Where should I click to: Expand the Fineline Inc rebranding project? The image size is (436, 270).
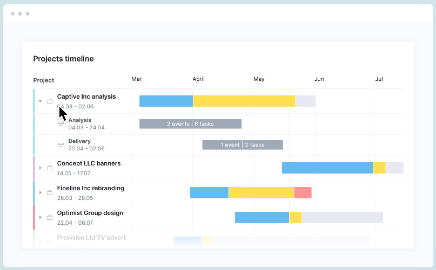(40, 192)
